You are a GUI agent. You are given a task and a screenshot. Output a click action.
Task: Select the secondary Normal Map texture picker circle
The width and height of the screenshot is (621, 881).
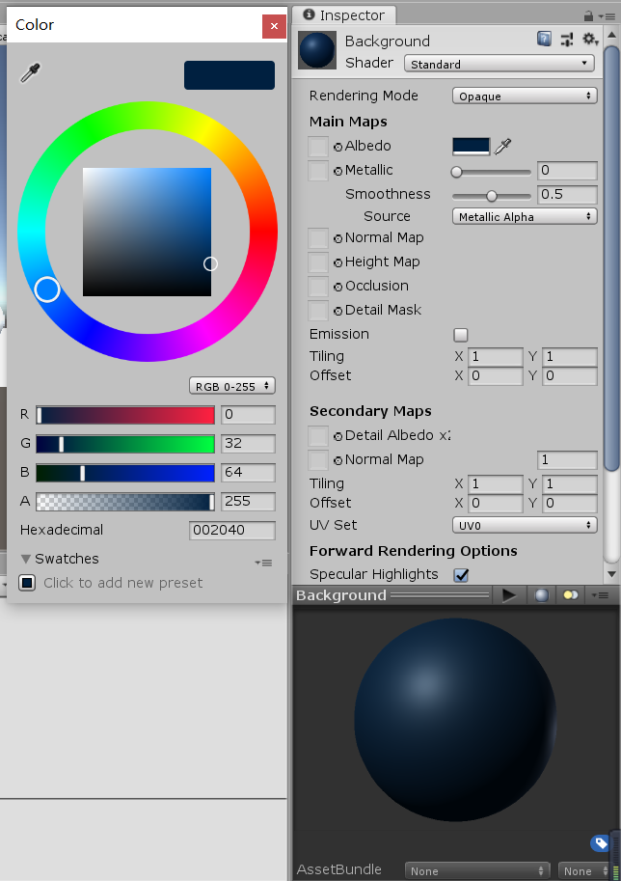(338, 460)
